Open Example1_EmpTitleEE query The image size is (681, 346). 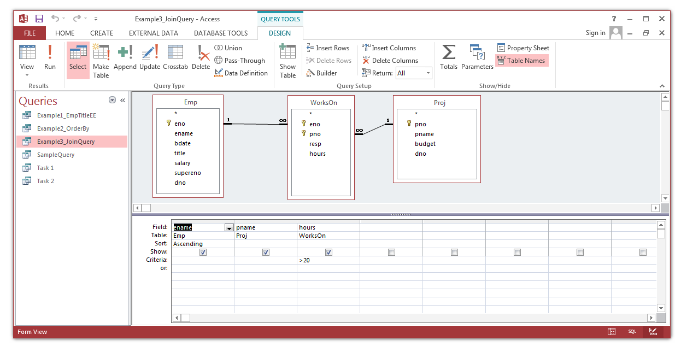[72, 115]
